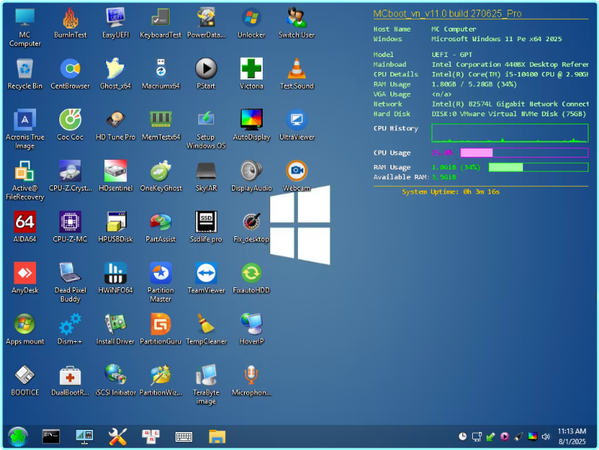Open the clover Start button
This screenshot has height=450, width=599.
click(17, 436)
